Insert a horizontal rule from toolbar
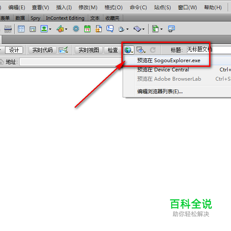Image resolution: width=231 pixels, height=231 pixels. pos(8,29)
